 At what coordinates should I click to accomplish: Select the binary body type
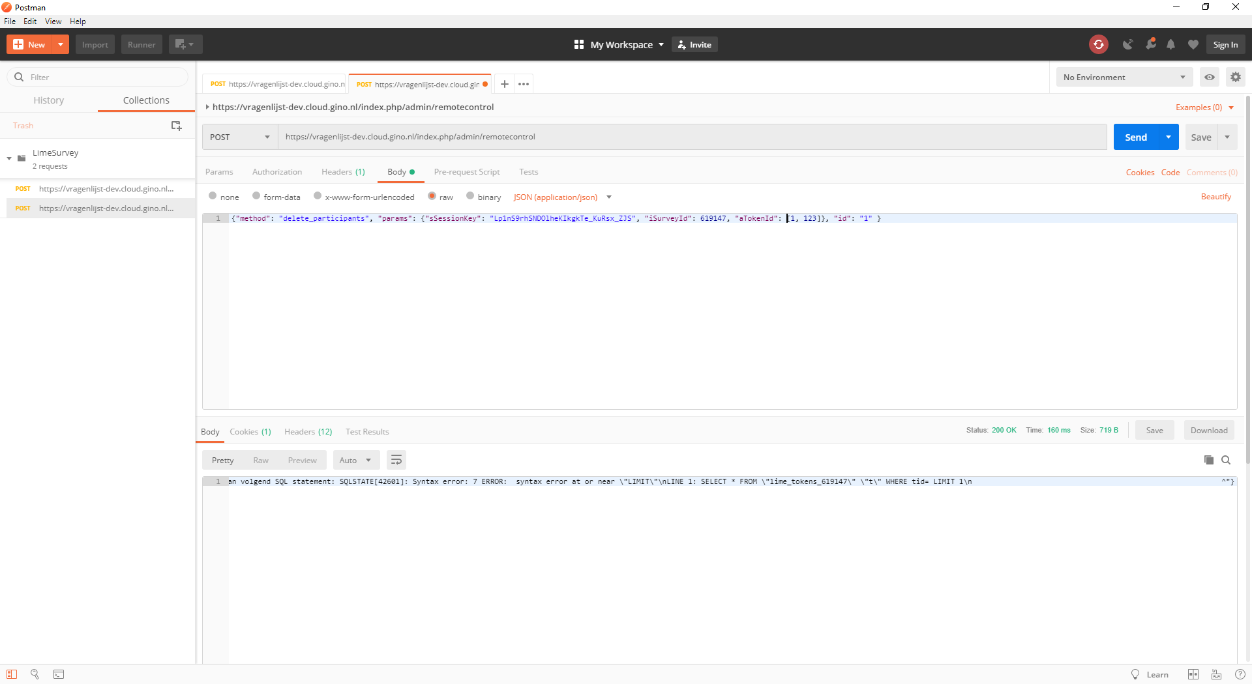point(470,196)
